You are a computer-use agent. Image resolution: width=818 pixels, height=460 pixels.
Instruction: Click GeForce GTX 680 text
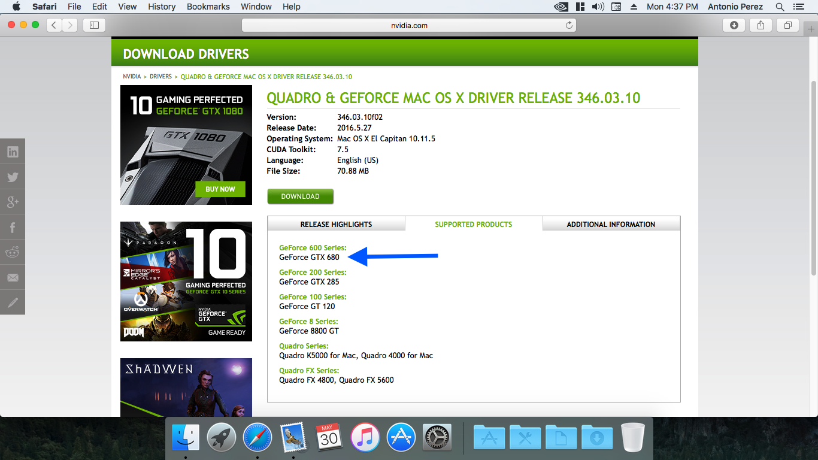click(309, 258)
